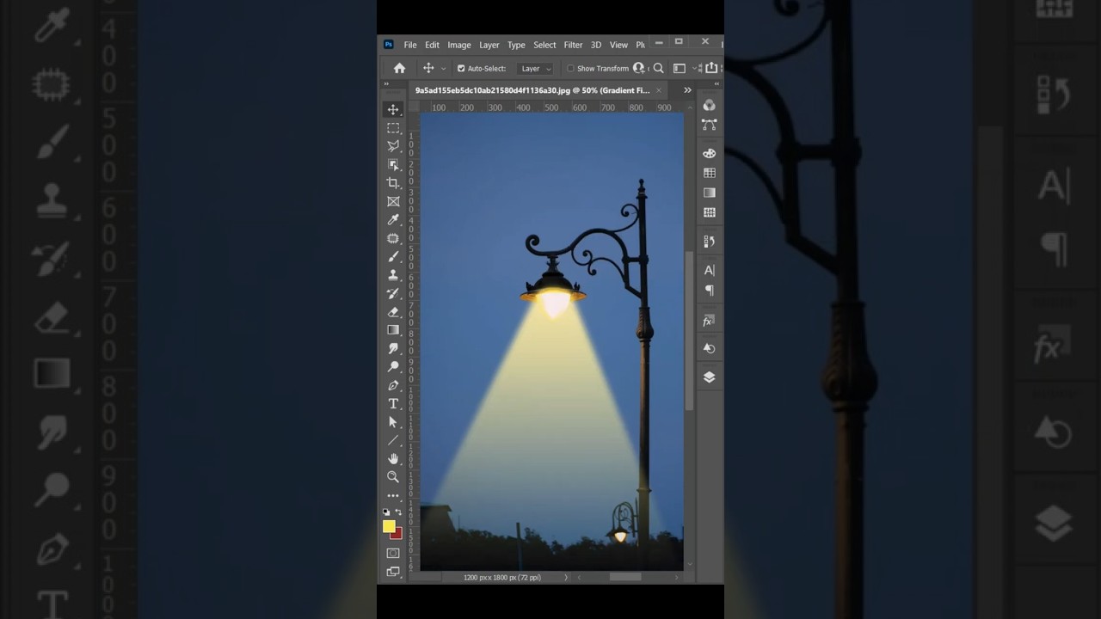Click the Photoshop Ps logo
This screenshot has height=619, width=1101.
coord(389,45)
